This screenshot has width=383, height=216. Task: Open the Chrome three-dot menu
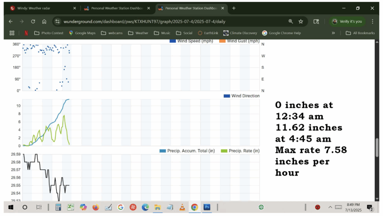click(373, 22)
